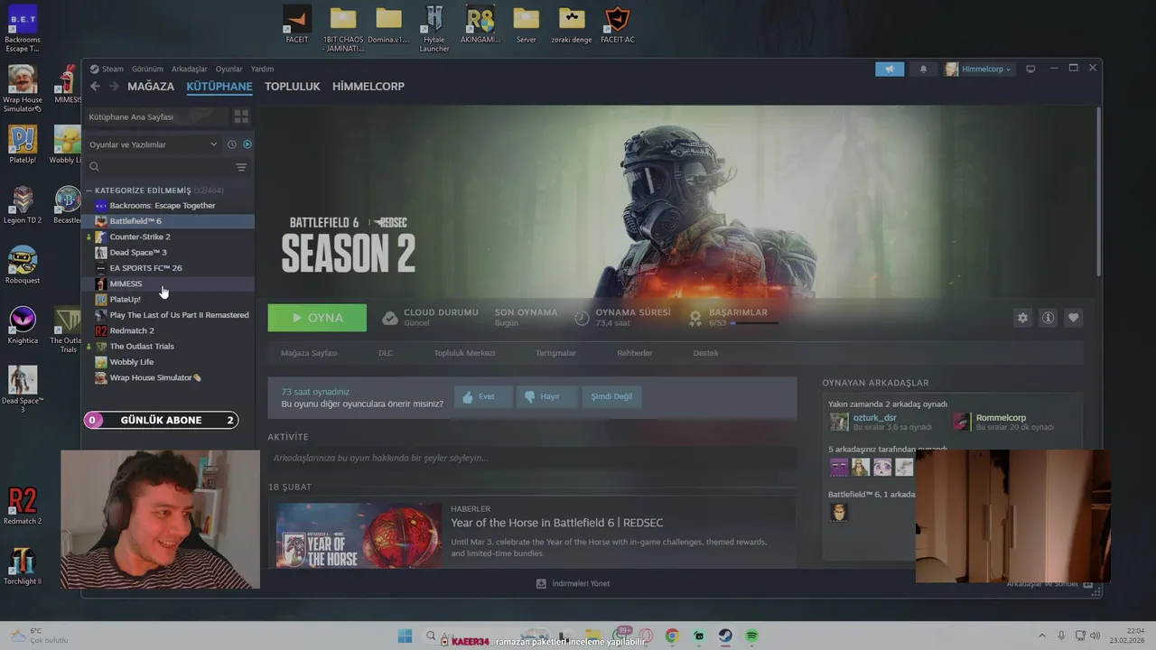Select MIMESIS in library list
1156x650 pixels.
click(169, 283)
